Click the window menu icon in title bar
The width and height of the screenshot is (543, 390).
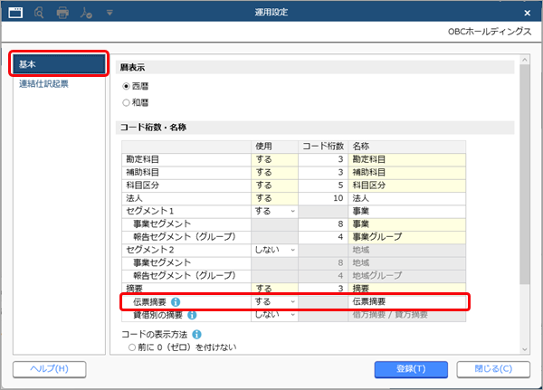tap(15, 13)
